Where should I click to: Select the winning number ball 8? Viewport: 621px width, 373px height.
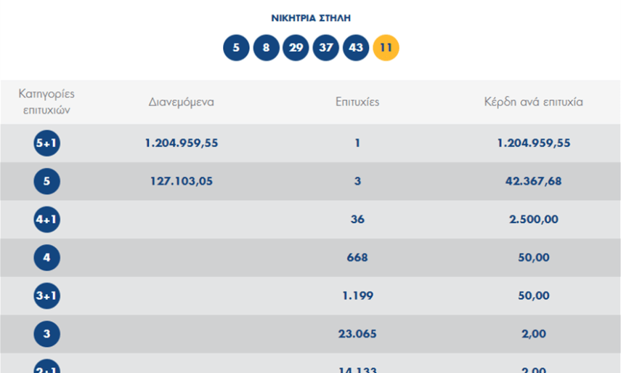266,49
